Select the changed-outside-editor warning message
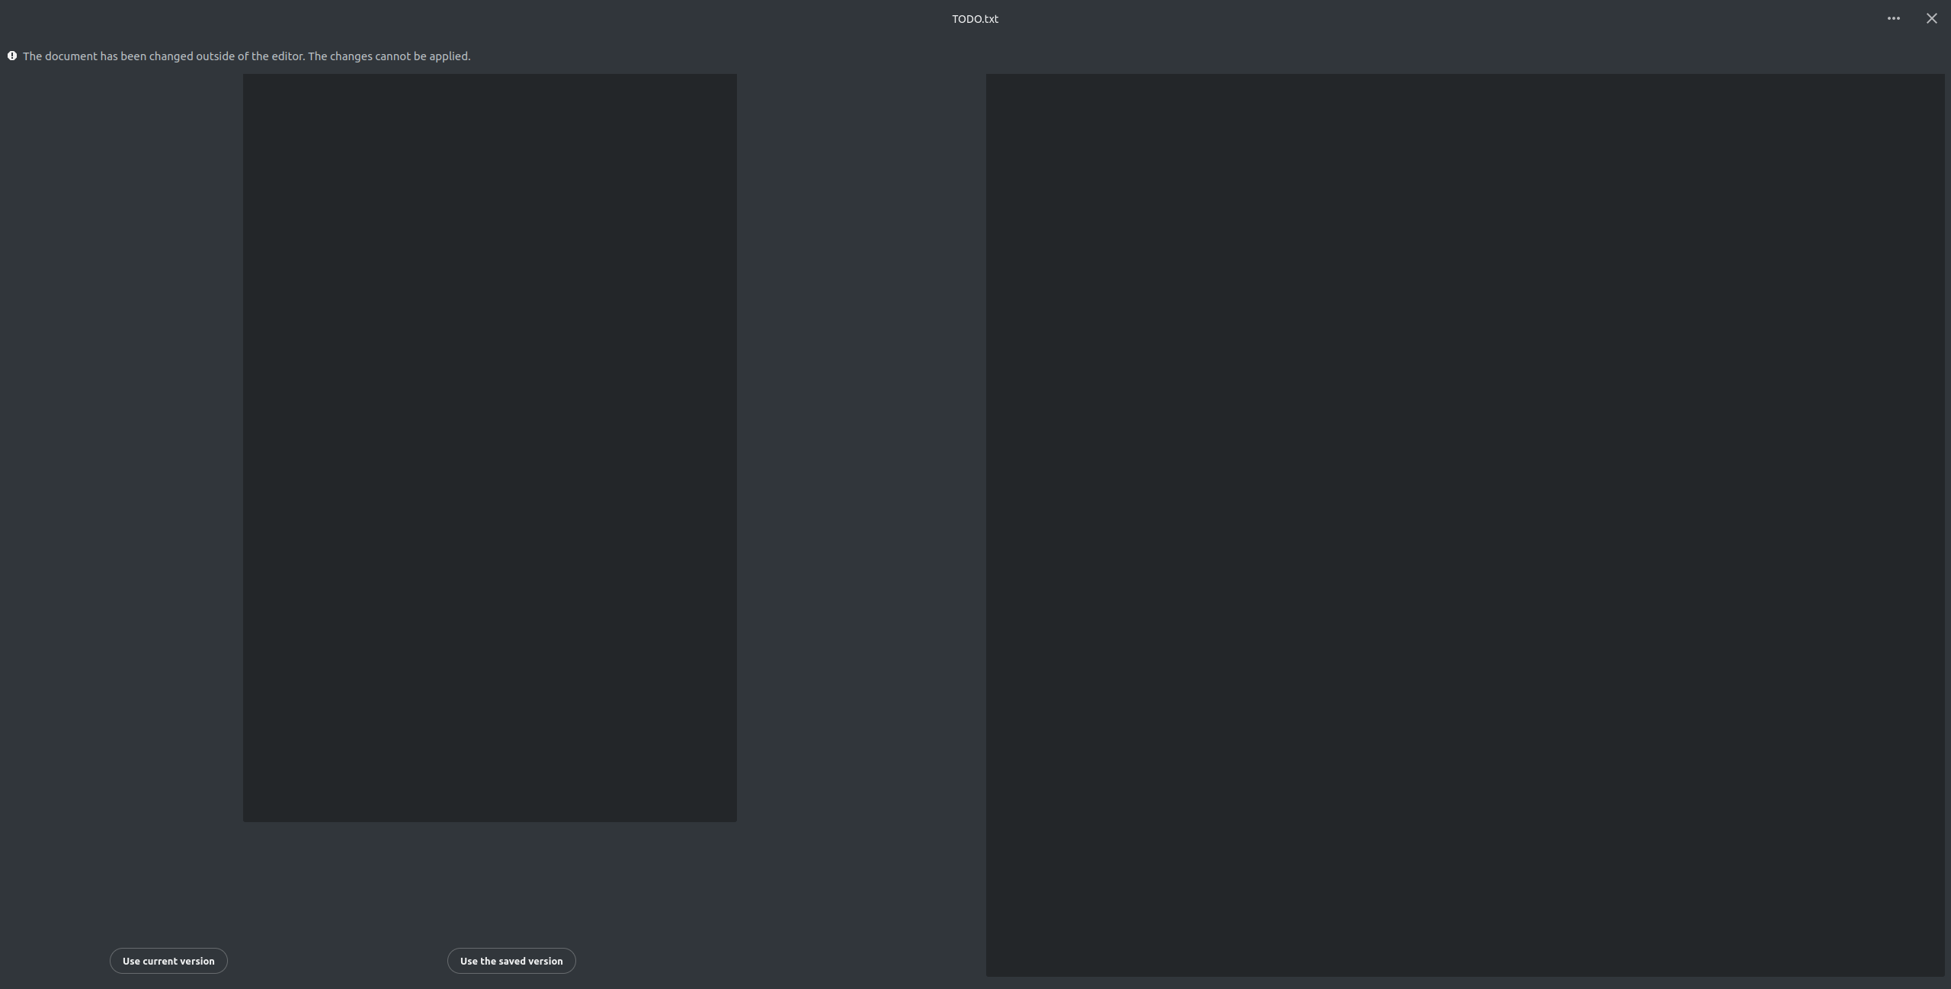Viewport: 1951px width, 989px height. tap(246, 56)
